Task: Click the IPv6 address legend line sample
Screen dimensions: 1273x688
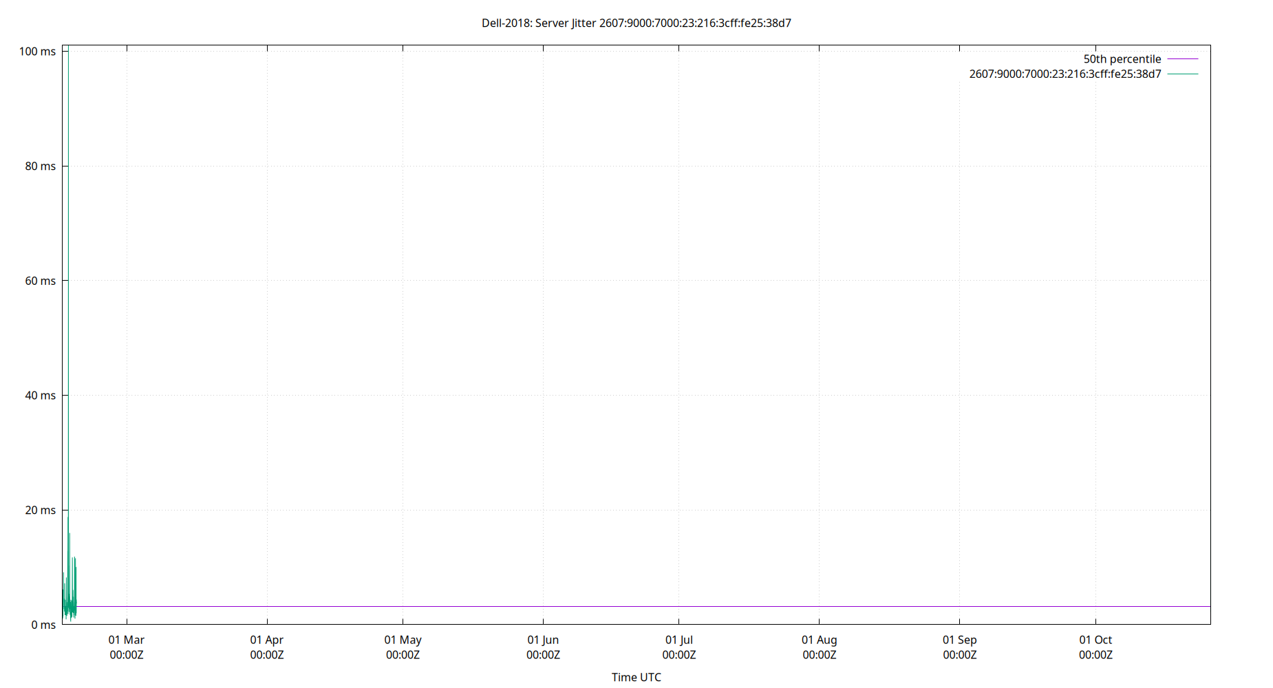Action: coord(1182,74)
